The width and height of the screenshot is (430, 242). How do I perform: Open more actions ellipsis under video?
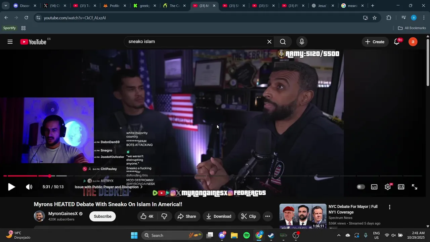click(268, 216)
